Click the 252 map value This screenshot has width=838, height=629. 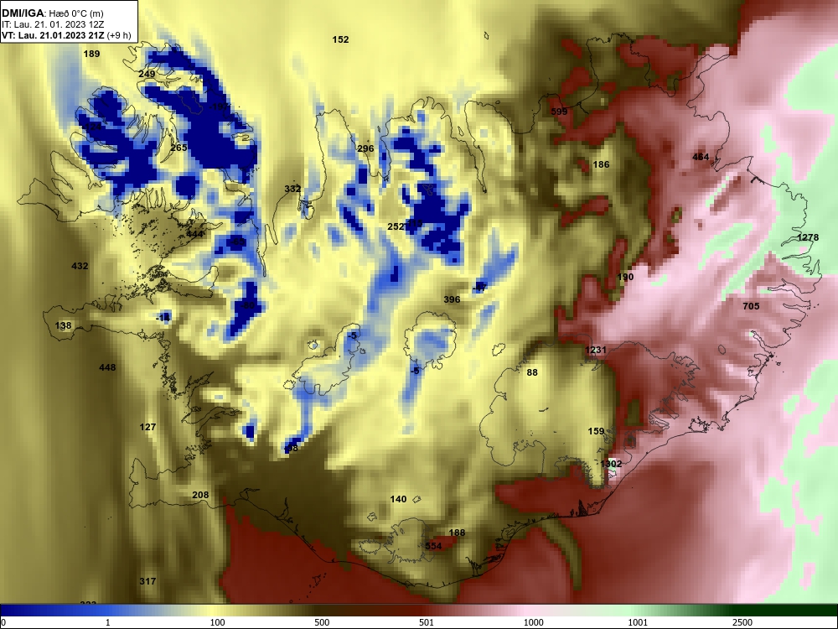(396, 226)
